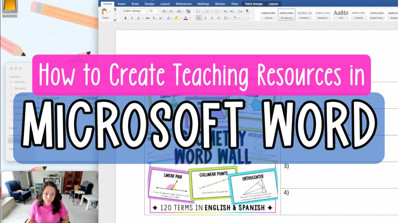Screen dimensions: 398x223
Task: Increase font size with the grow font icon
Action: [x=165, y=11]
